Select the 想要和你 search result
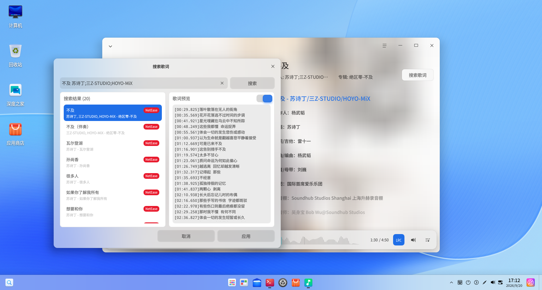 pyautogui.click(x=113, y=211)
